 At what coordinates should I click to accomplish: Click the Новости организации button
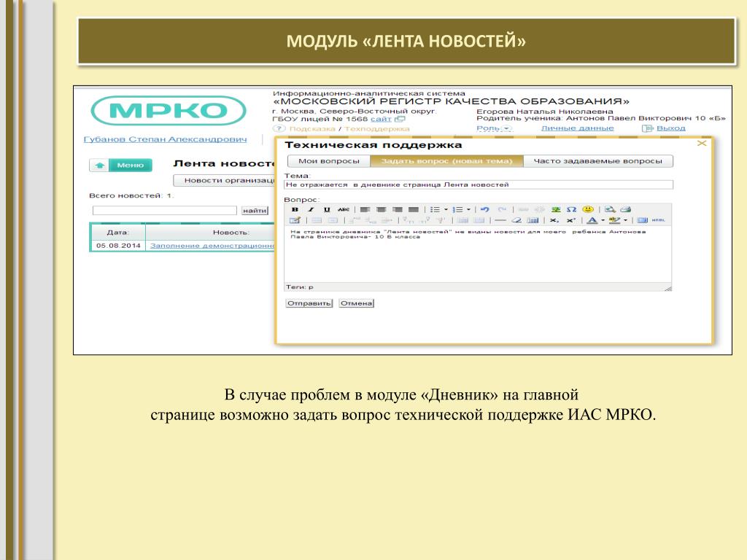tap(225, 181)
